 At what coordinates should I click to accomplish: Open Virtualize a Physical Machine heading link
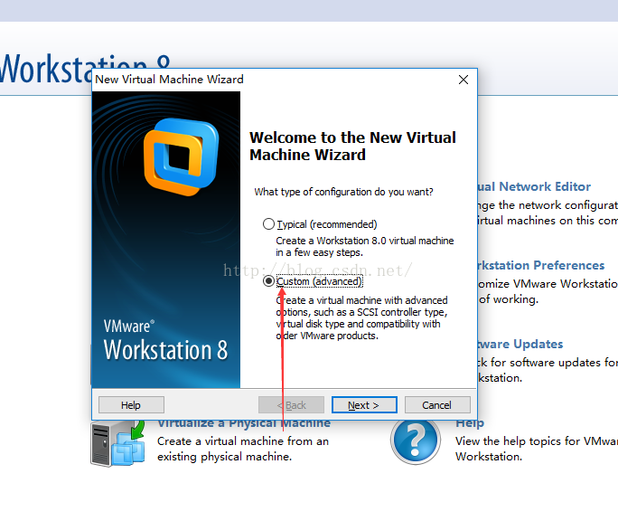tap(244, 424)
